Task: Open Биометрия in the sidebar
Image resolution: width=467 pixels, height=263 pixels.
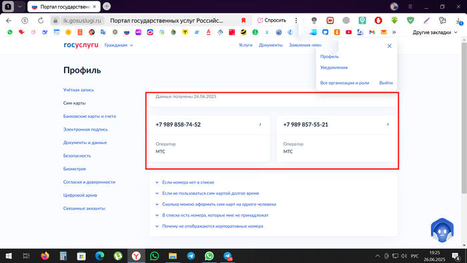Action: [x=74, y=169]
